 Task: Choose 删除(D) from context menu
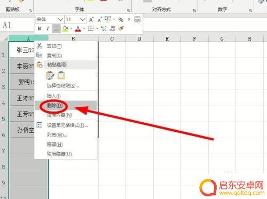click(x=66, y=106)
